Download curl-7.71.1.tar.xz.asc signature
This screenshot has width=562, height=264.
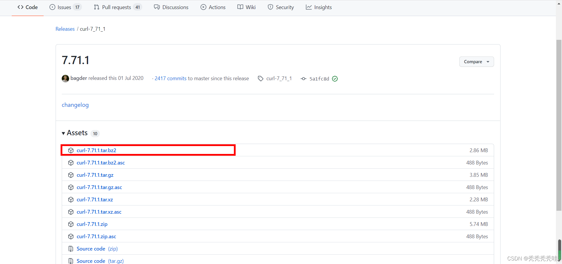click(x=99, y=212)
